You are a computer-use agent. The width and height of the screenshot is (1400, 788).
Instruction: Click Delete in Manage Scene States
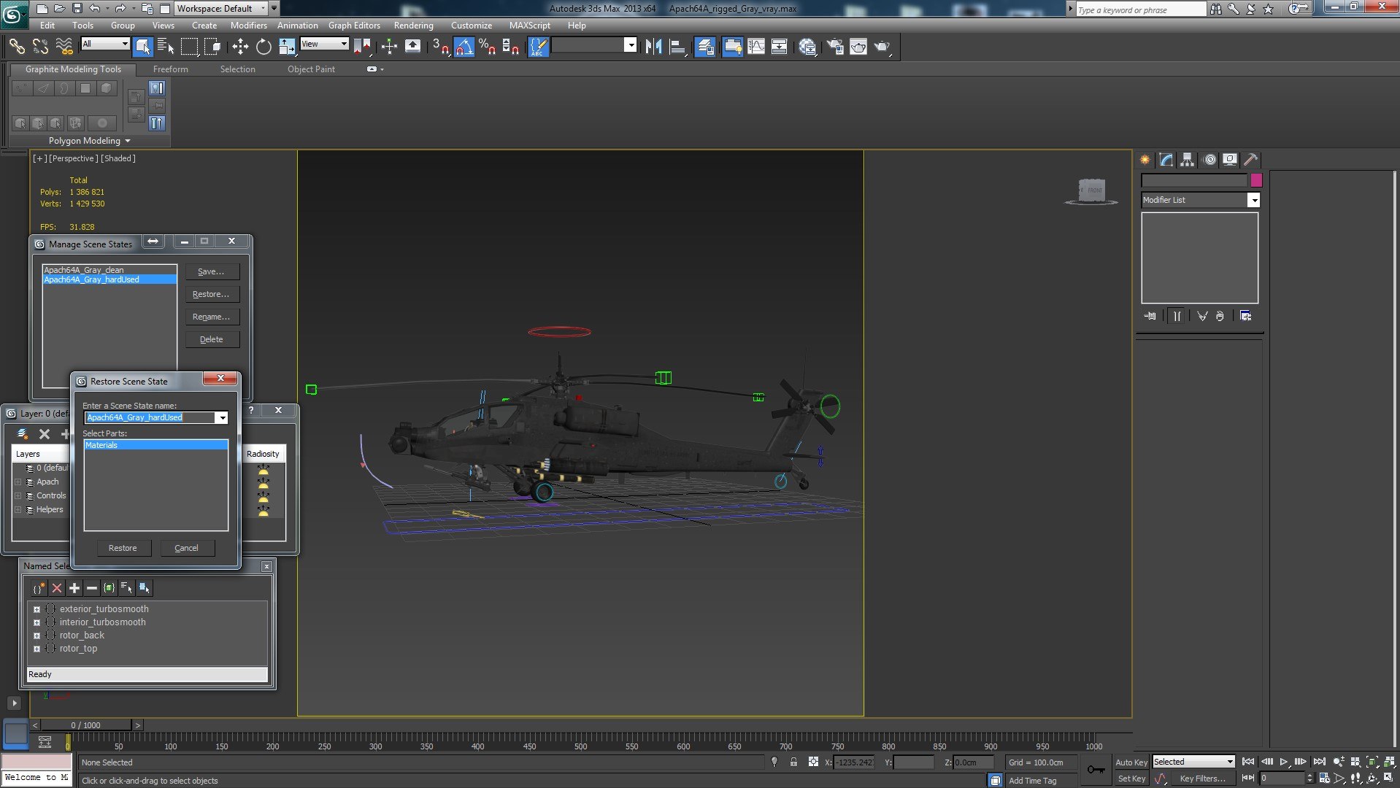211,339
